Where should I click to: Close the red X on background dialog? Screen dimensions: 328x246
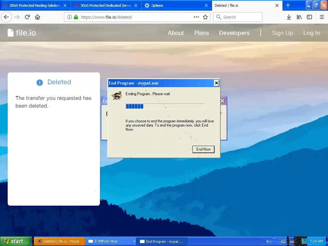click(x=223, y=101)
